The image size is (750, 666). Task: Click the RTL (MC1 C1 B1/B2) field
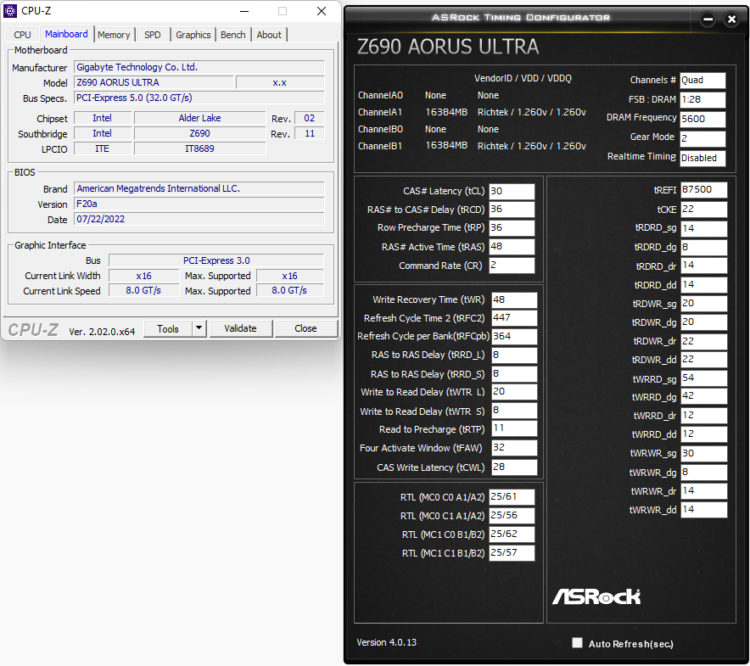[512, 553]
